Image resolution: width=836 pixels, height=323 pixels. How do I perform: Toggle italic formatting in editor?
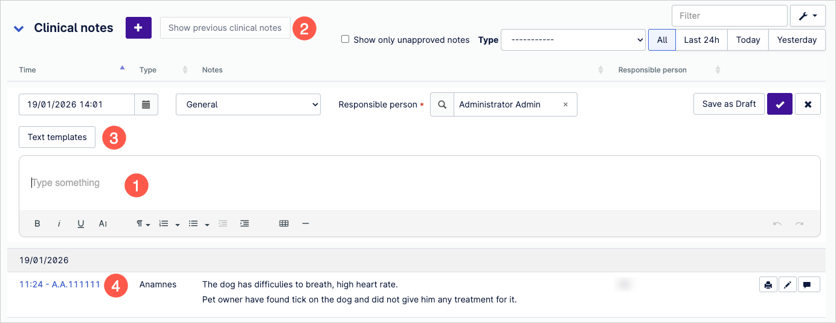[x=59, y=223]
